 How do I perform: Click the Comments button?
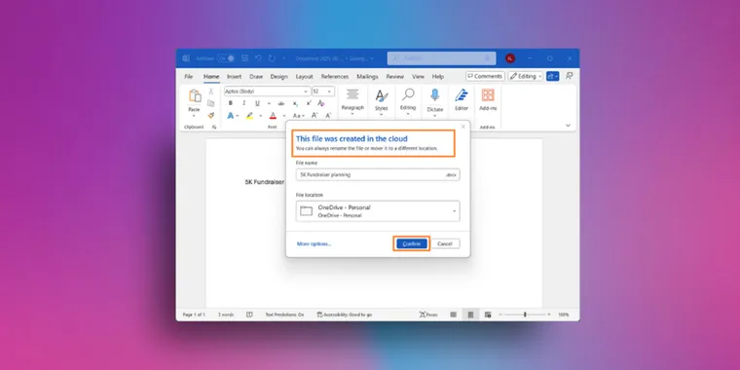tap(485, 76)
